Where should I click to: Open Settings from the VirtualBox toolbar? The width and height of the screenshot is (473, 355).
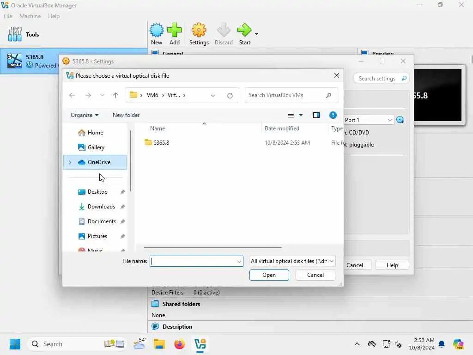[199, 34]
